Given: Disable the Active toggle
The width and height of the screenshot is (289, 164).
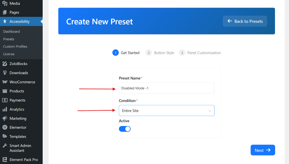Looking at the screenshot, I should click(125, 129).
